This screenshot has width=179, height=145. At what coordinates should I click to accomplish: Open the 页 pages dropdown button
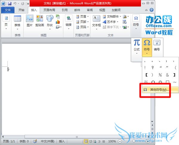[6, 22]
